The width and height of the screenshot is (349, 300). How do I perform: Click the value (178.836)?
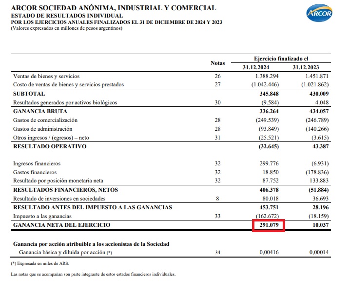pos(317,172)
